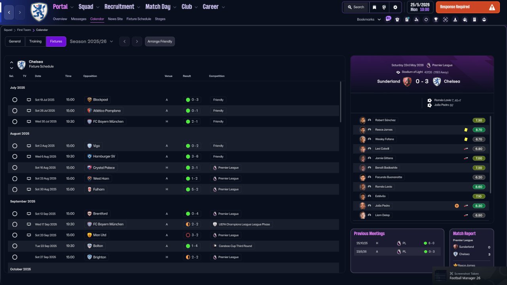Click the date and time display 25/5/2026
Screen dimensions: 507x285
420,7
